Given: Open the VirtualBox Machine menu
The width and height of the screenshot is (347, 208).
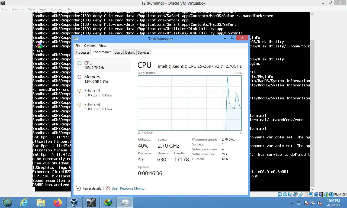Looking at the screenshot, I should pyautogui.click(x=18, y=9).
